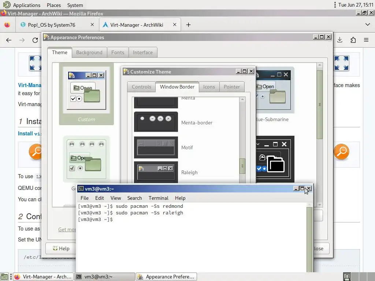
Task: Switch to the Background tab
Action: tap(89, 53)
